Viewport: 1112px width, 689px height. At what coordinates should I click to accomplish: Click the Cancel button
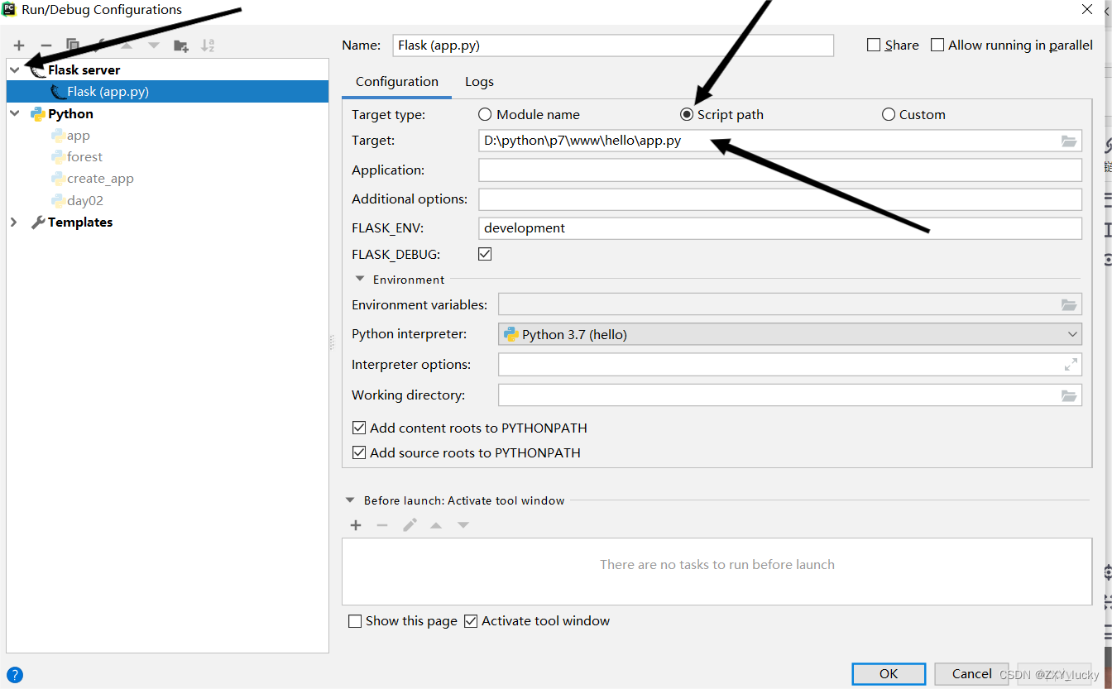[x=971, y=674]
